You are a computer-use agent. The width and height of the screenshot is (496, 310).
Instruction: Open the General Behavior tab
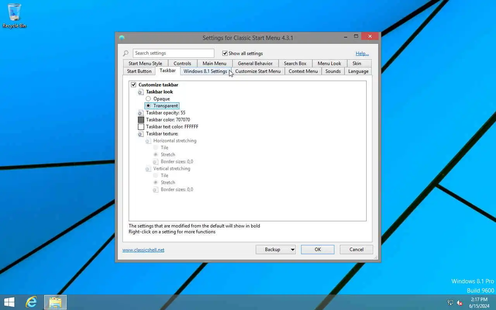tap(255, 64)
